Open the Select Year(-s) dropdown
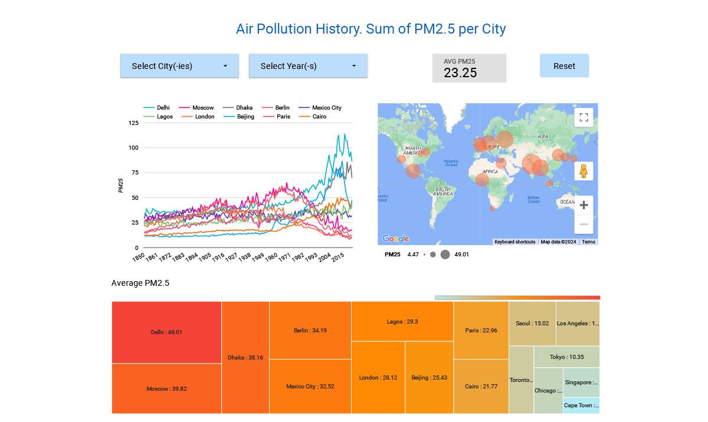Image resolution: width=708 pixels, height=422 pixels. [308, 66]
